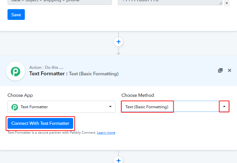The width and height of the screenshot is (237, 163).
Task: Click the Text Formatter action title
Action: pos(74,74)
